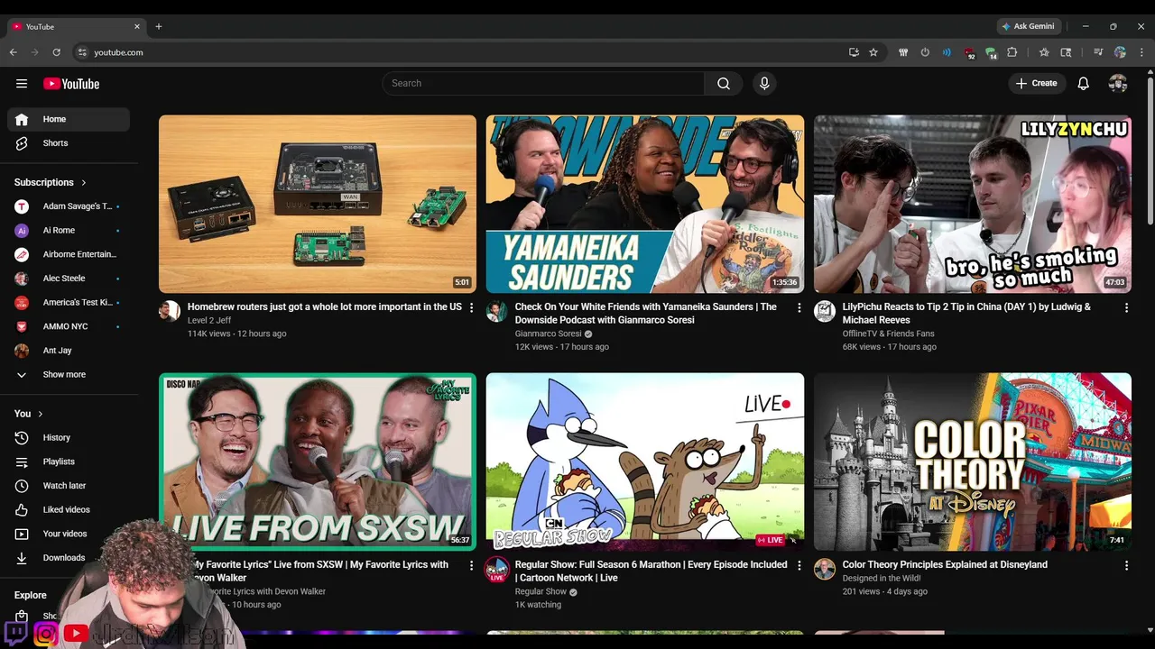1155x649 pixels.
Task: Expand the You section
Action: pyautogui.click(x=29, y=414)
